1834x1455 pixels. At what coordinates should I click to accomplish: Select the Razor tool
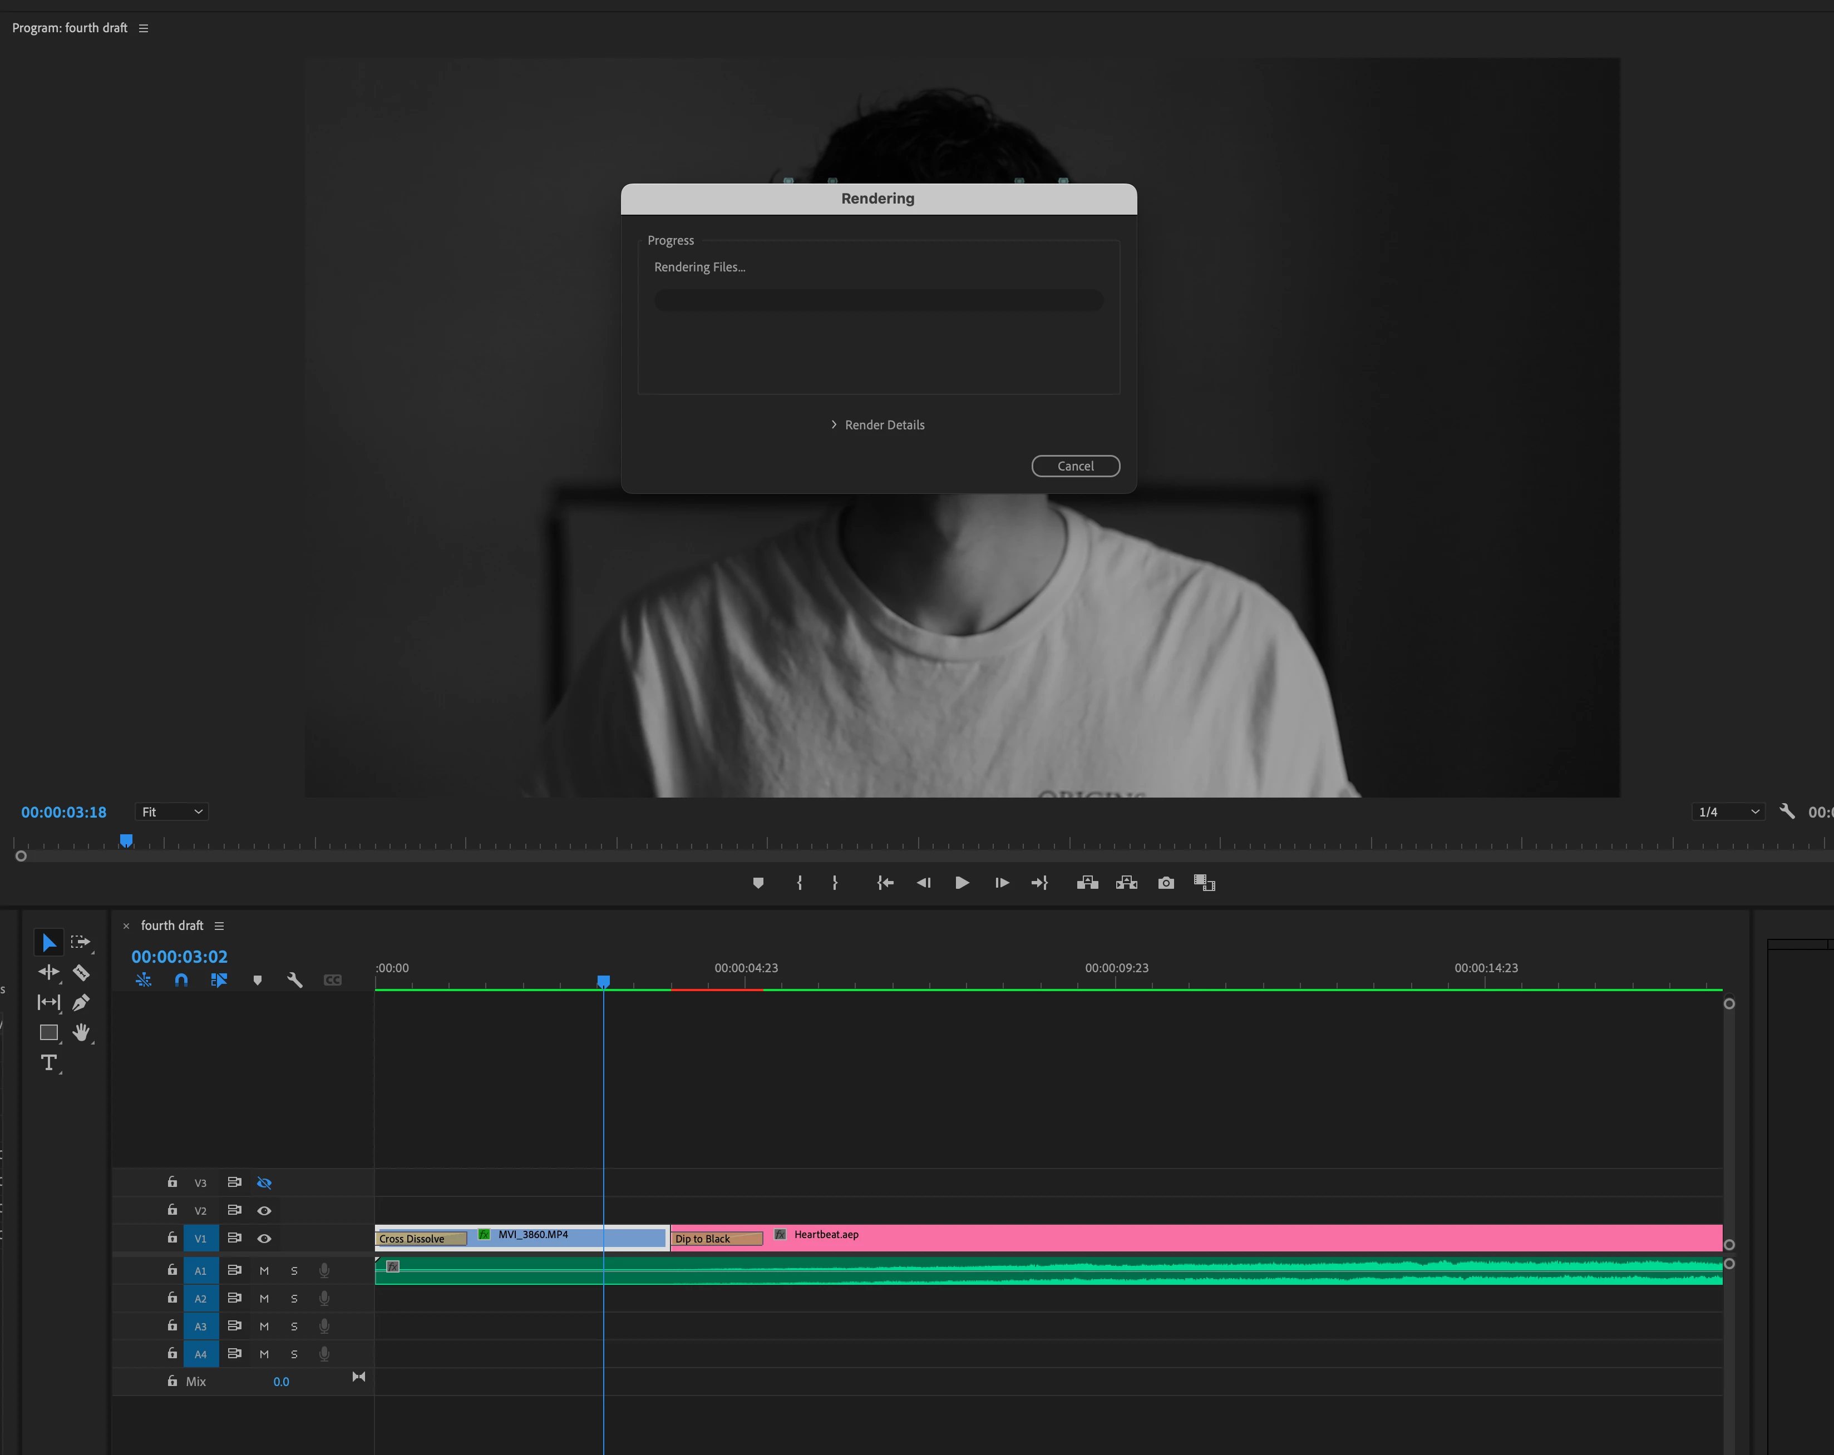[x=81, y=972]
